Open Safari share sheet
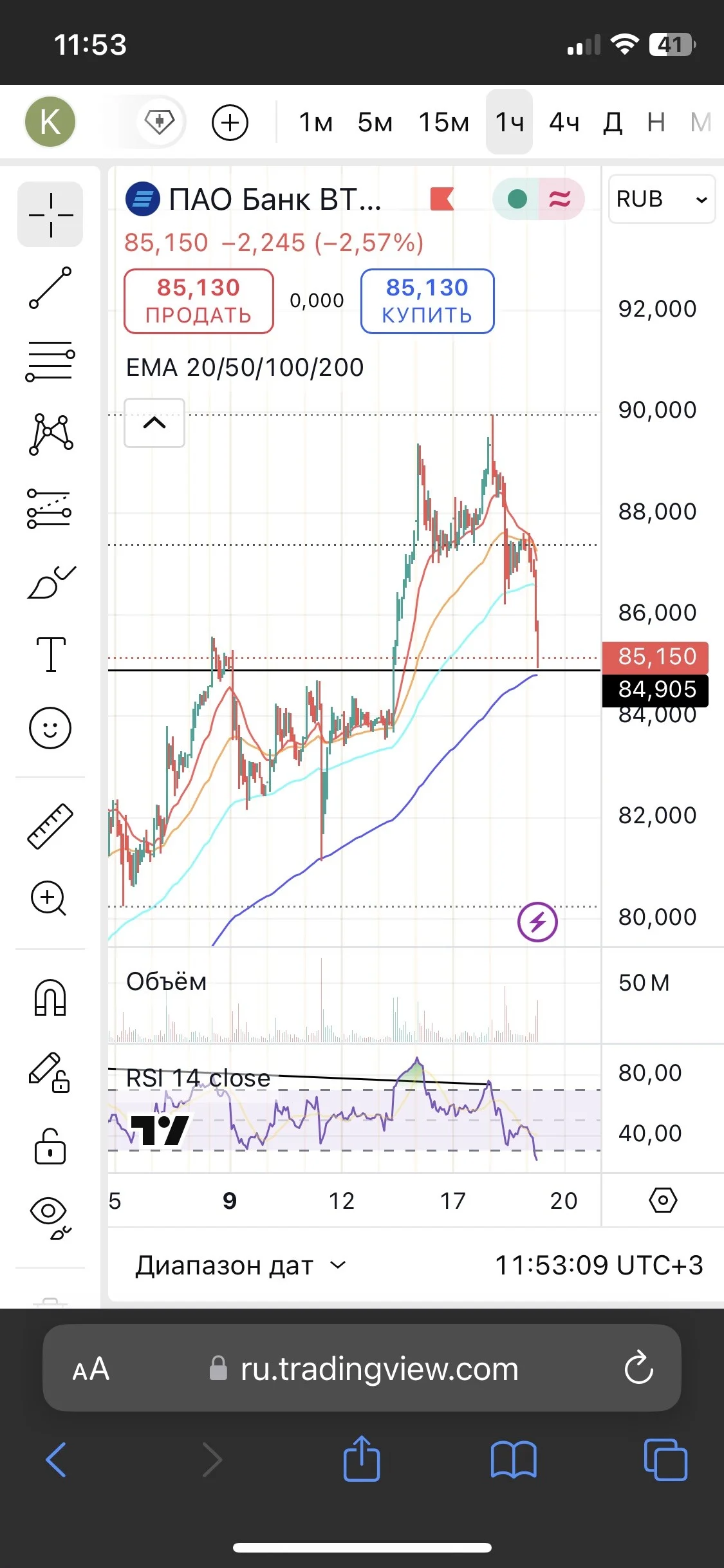The height and width of the screenshot is (1568, 724). pyautogui.click(x=362, y=1458)
